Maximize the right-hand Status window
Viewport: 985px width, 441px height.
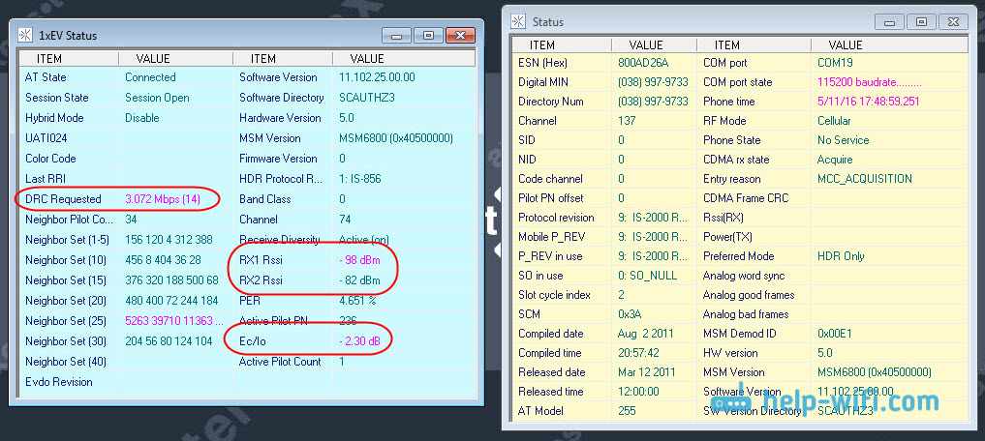(920, 21)
